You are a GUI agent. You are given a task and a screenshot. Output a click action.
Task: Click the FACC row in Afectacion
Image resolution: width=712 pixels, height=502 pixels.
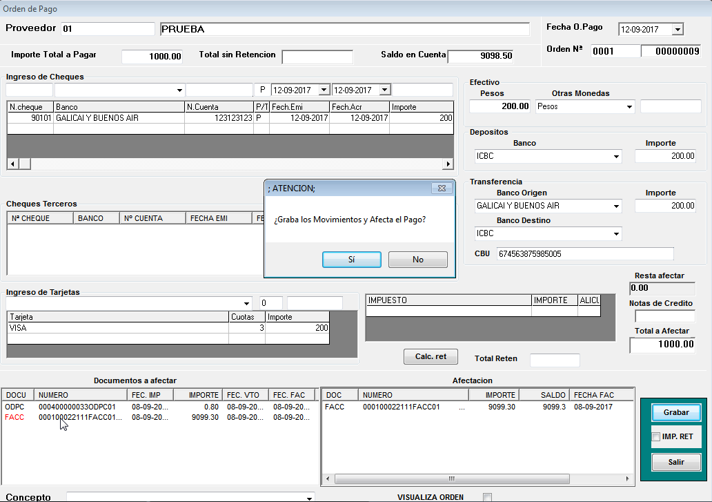coord(477,407)
